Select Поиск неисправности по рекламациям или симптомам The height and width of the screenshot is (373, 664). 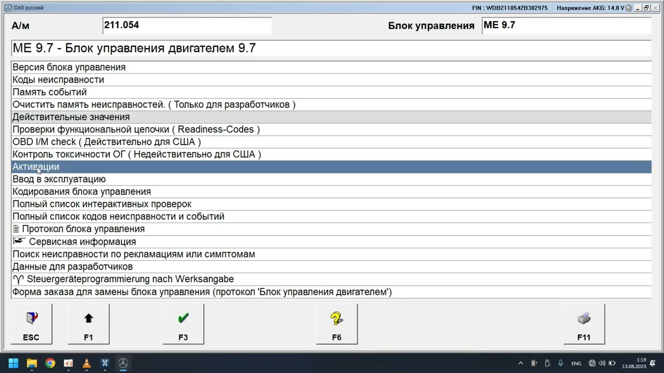[x=331, y=254]
